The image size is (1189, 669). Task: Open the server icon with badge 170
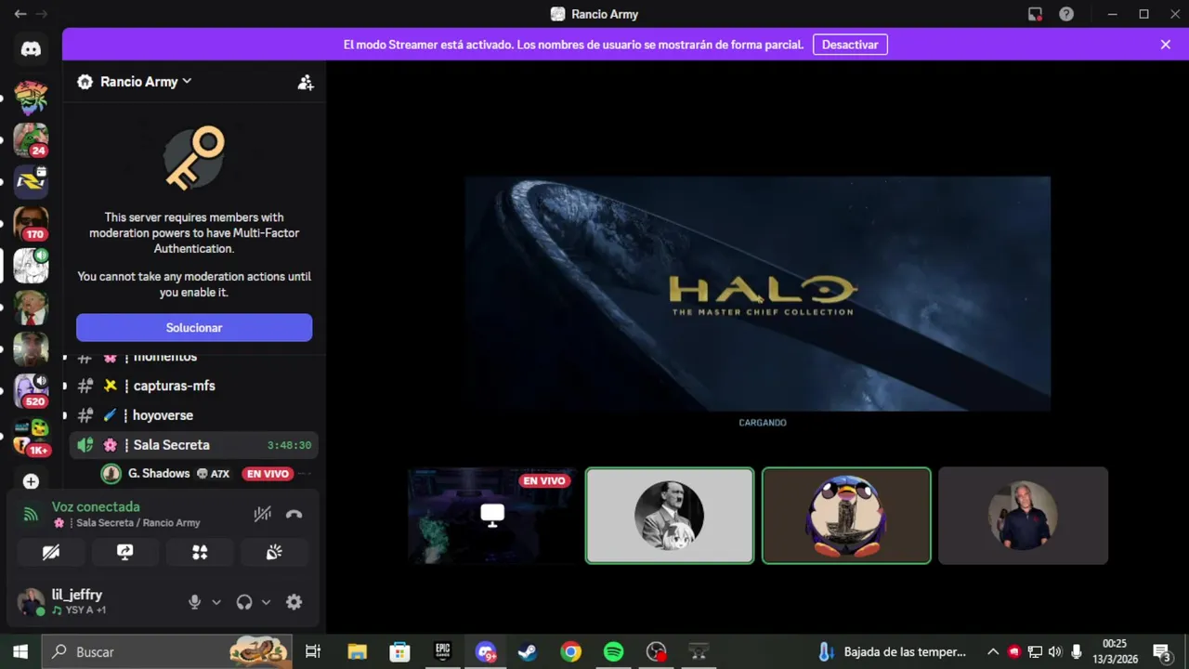31,223
